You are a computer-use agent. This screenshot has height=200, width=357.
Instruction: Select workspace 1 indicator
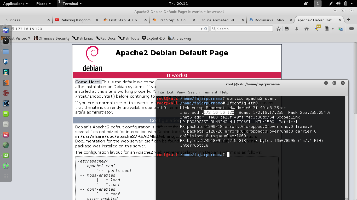point(318,4)
